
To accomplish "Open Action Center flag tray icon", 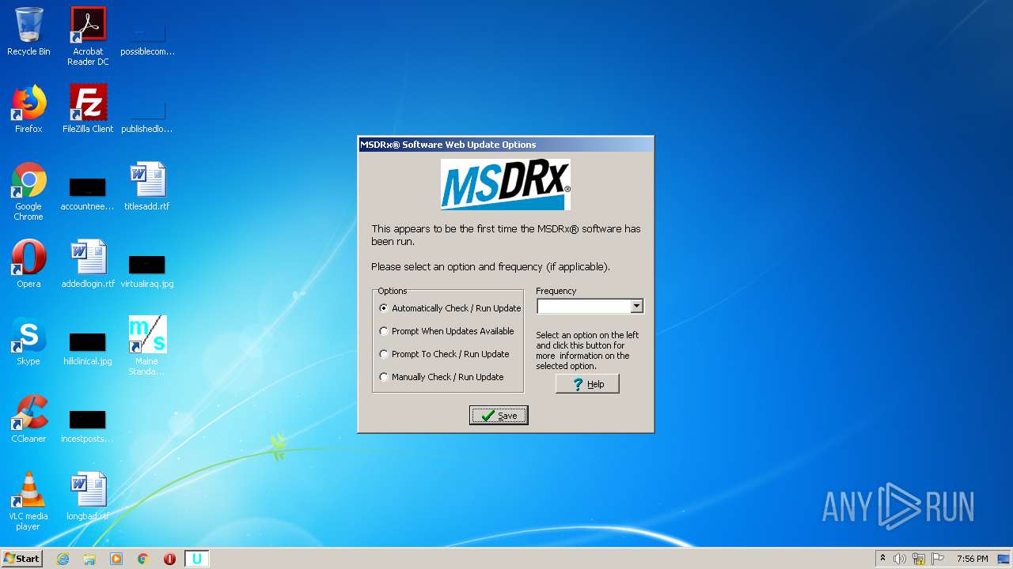I will pyautogui.click(x=938, y=559).
